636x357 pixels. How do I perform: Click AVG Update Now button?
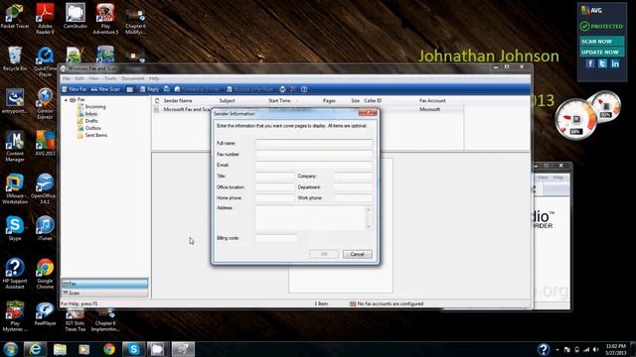[x=601, y=53]
